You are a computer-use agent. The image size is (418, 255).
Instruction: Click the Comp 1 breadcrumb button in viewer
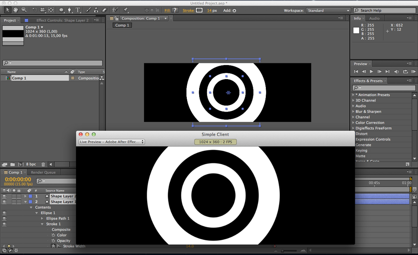click(x=122, y=25)
